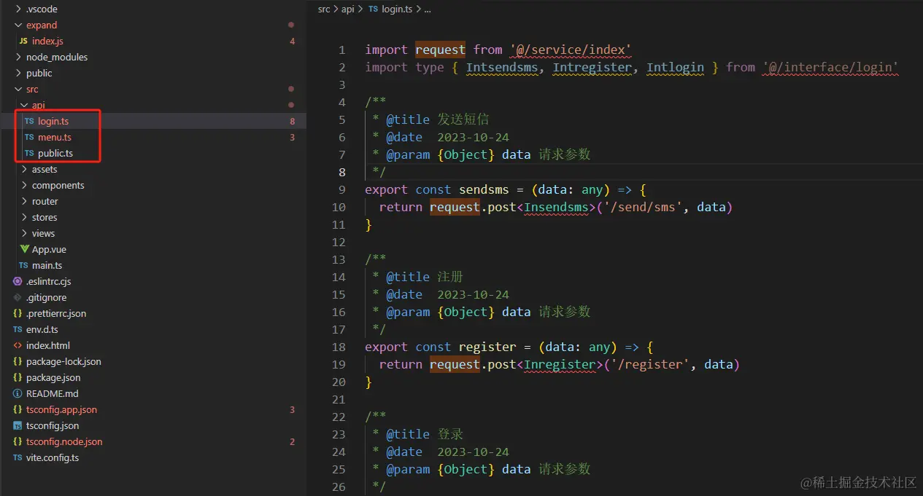
Task: Open README.md file
Action: [52, 394]
